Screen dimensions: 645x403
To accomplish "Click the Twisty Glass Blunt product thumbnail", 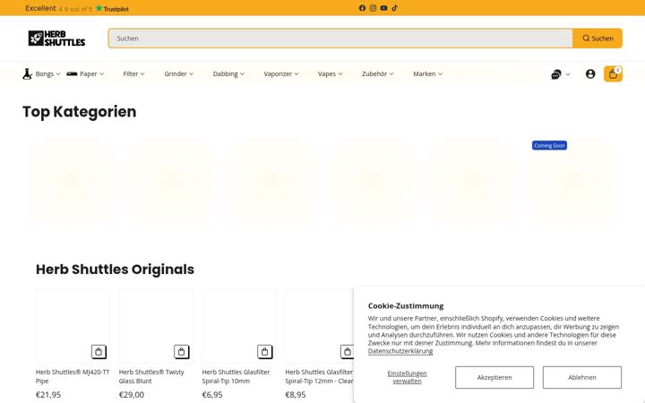I will click(x=156, y=326).
